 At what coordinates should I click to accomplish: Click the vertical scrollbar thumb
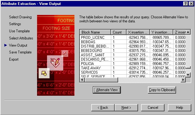pyautogui.click(x=188, y=68)
